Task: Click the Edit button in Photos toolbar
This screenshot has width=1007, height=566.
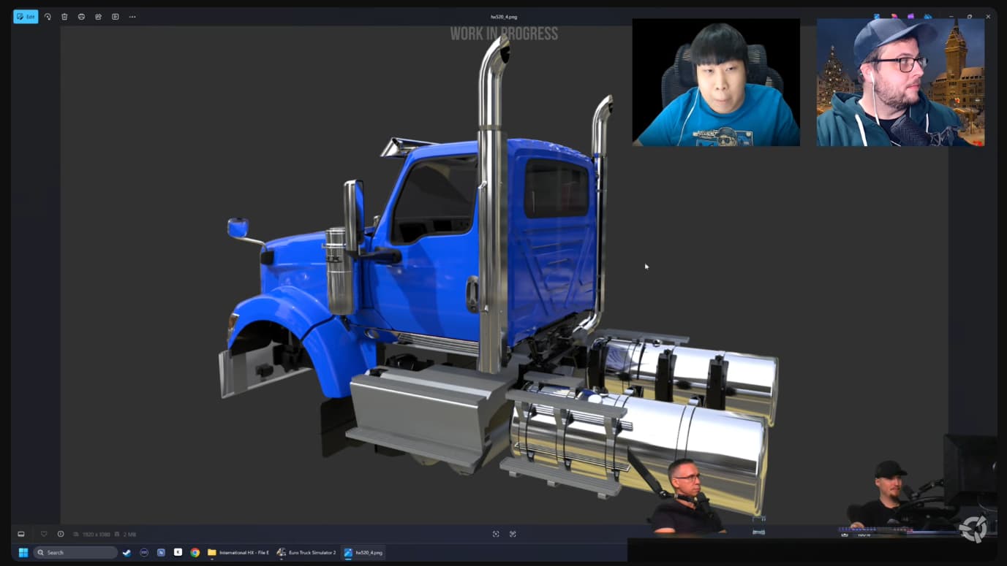Action: click(x=26, y=17)
